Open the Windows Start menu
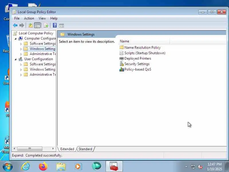The width and height of the screenshot is (229, 172). click(x=7, y=167)
